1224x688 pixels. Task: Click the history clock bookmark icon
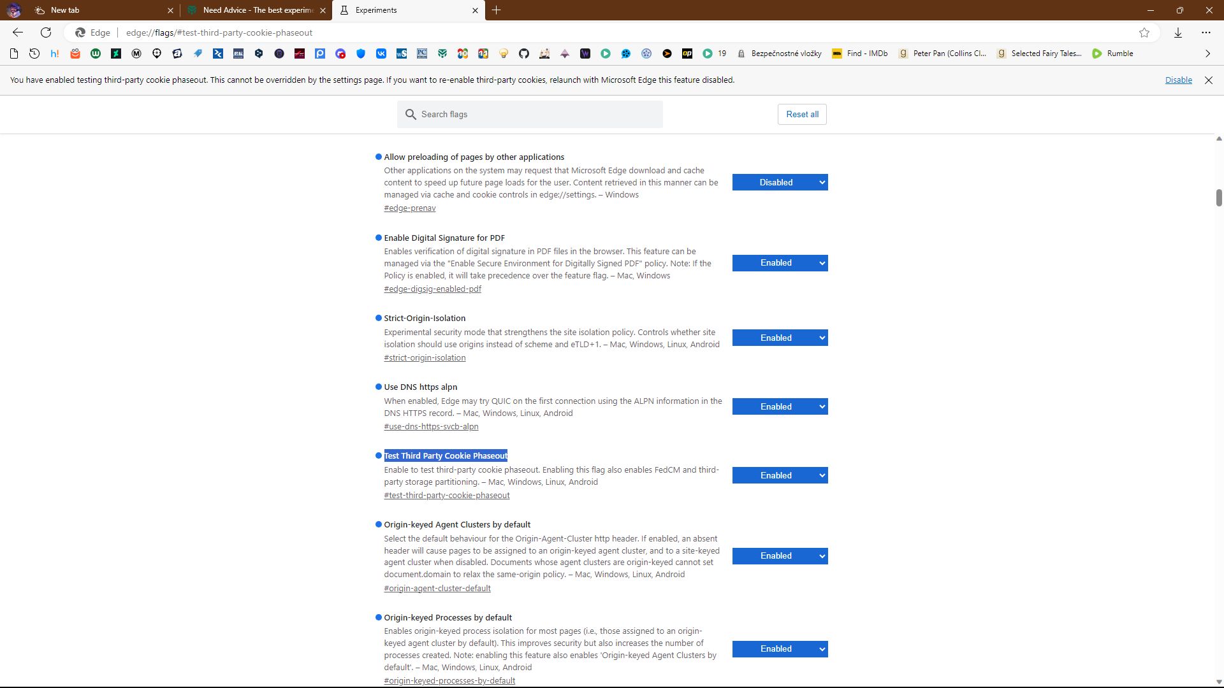tap(34, 54)
